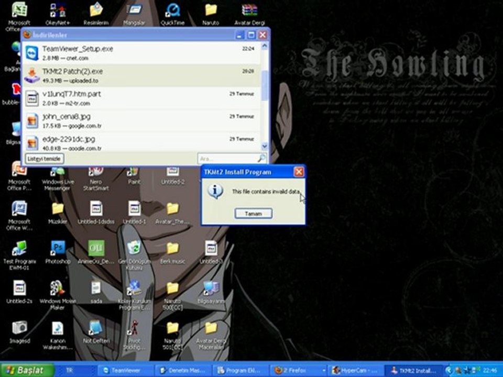Select the Berk music folder icon
This screenshot has height=377, width=503.
(x=172, y=252)
